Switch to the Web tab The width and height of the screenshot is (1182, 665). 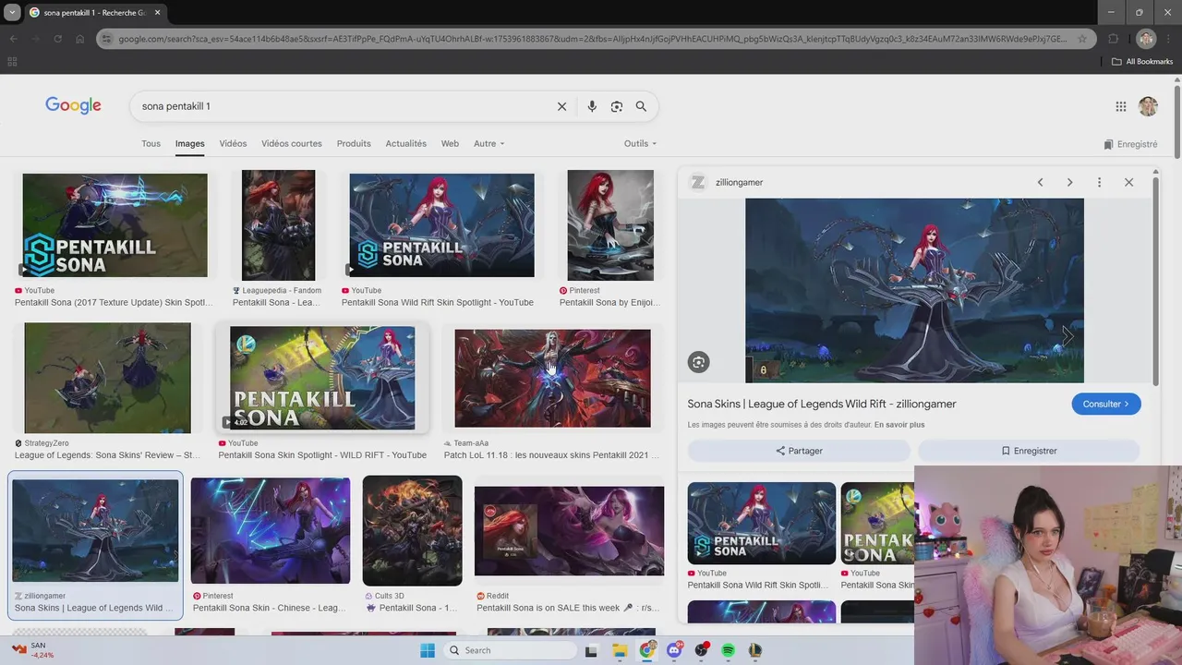point(450,143)
